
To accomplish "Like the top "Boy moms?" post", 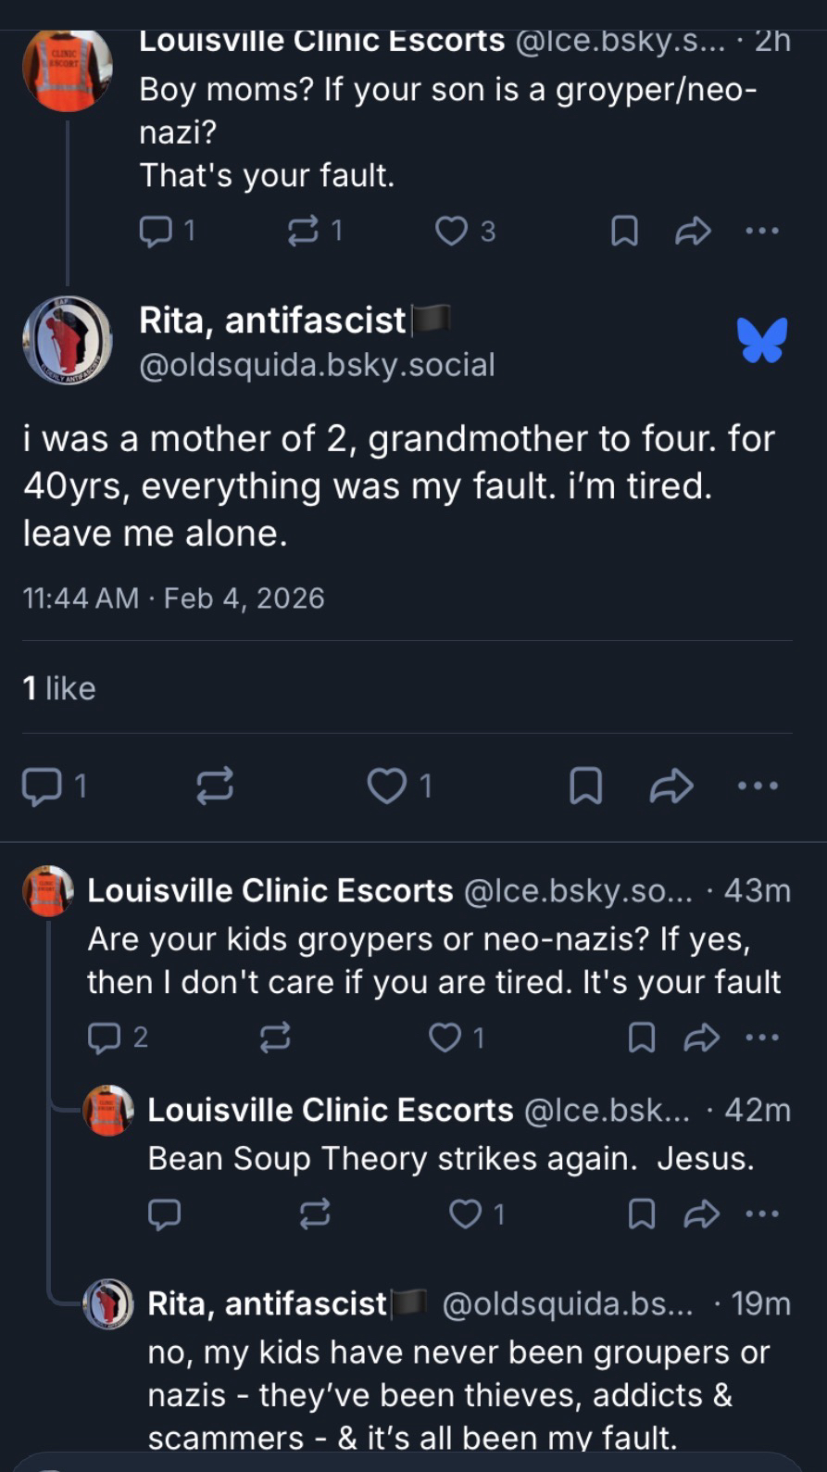I will click(x=452, y=231).
